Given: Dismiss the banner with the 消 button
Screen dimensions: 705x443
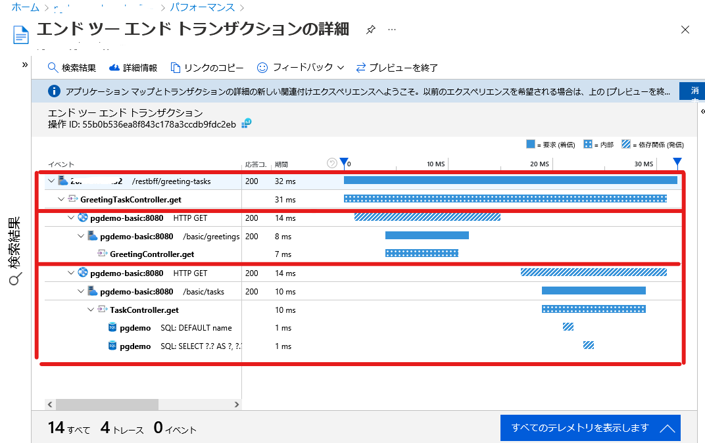Looking at the screenshot, I should (693, 91).
